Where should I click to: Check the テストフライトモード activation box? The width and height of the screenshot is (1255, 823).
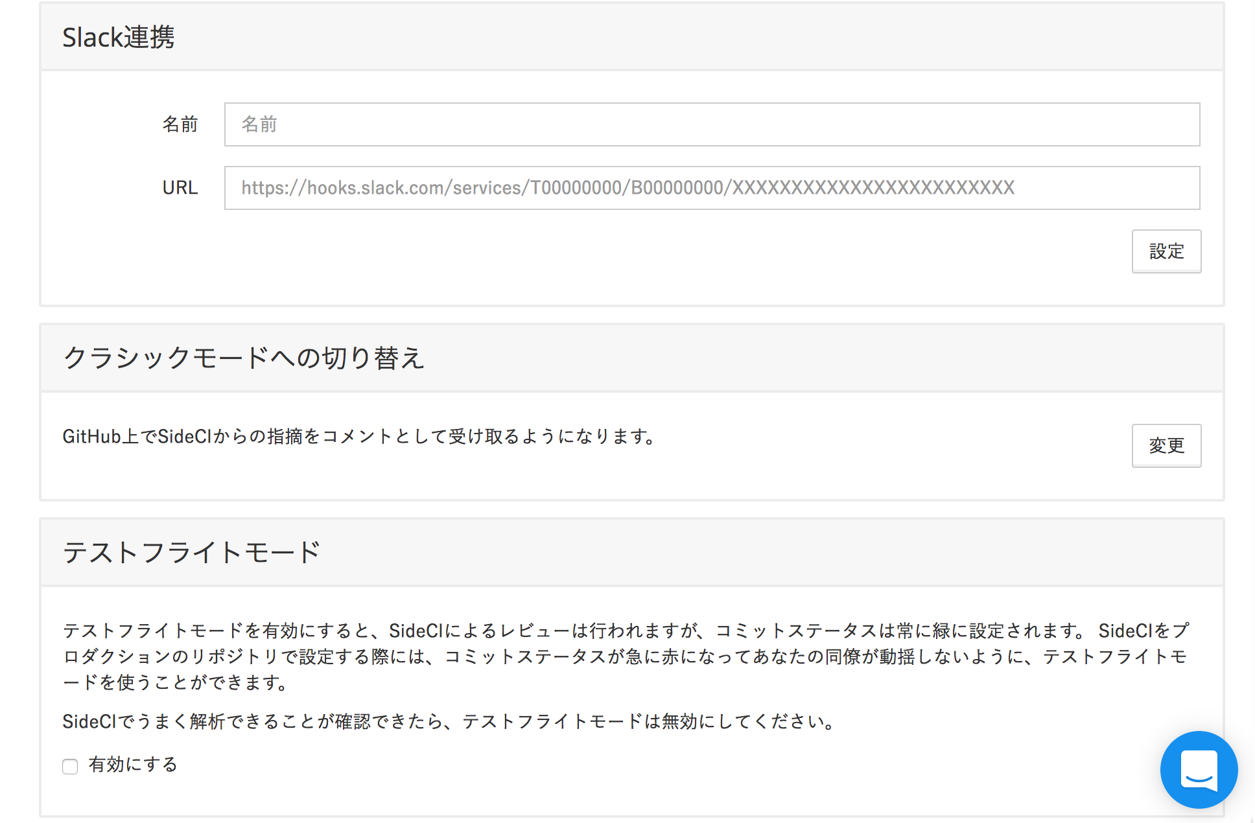[x=70, y=766]
